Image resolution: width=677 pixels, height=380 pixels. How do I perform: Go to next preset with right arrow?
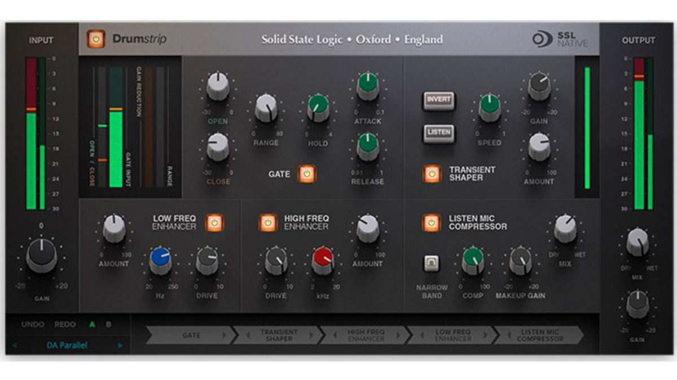click(x=120, y=345)
